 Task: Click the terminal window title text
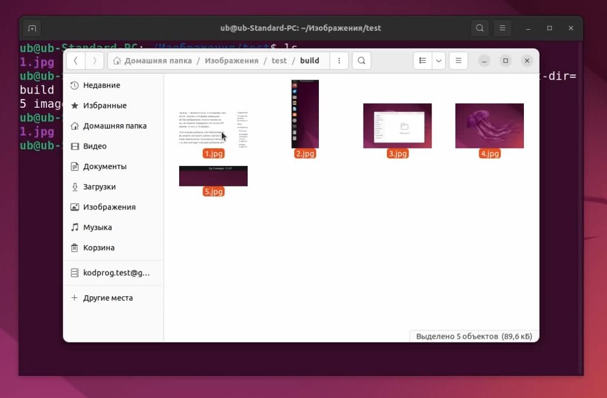click(x=301, y=28)
